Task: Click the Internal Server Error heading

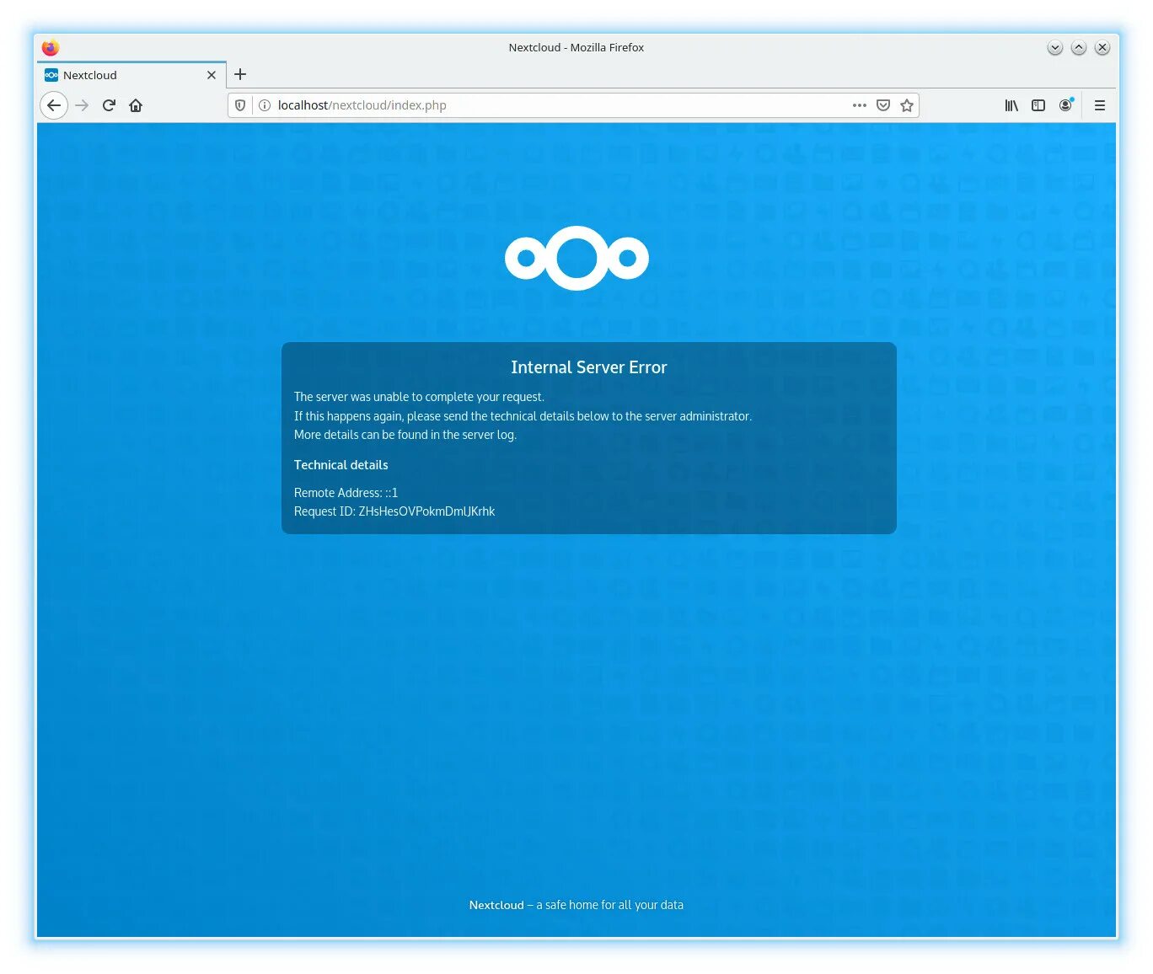Action: coord(588,367)
